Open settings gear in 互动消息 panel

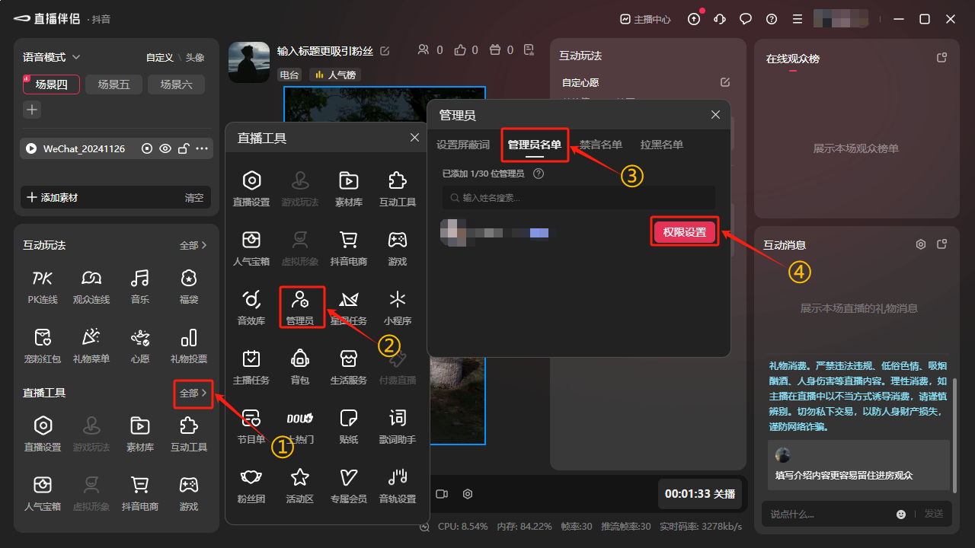(x=921, y=244)
